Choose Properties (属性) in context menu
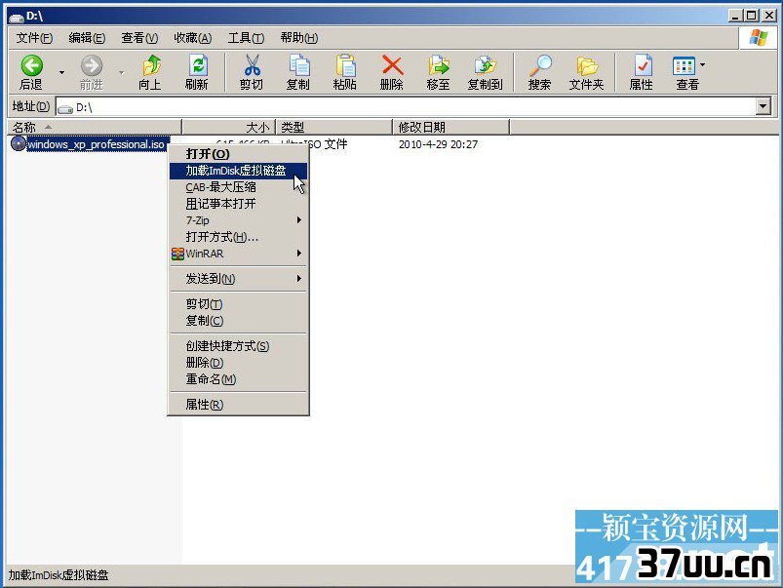The image size is (783, 588). coord(238,405)
